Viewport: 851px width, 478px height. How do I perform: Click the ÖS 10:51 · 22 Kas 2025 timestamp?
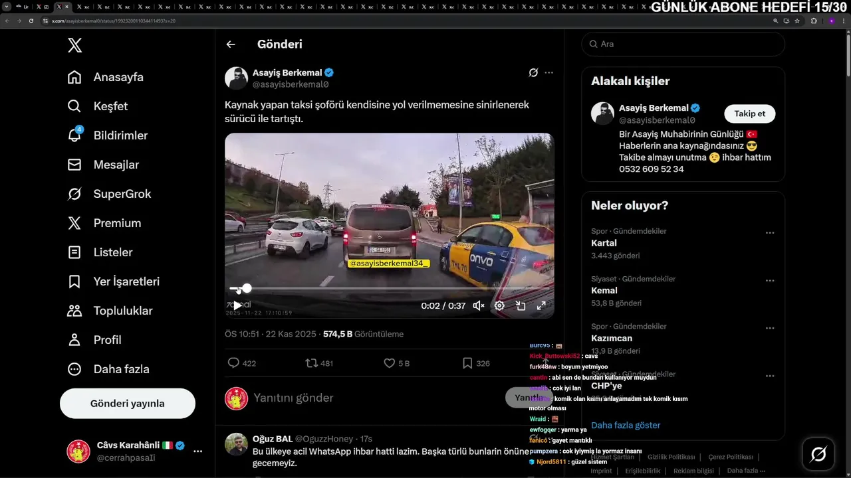270,334
